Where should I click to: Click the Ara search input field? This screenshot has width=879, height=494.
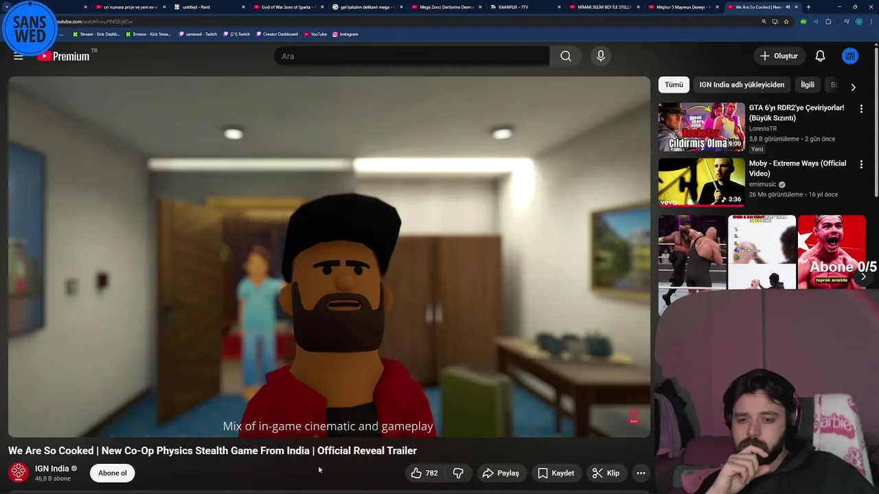[411, 56]
